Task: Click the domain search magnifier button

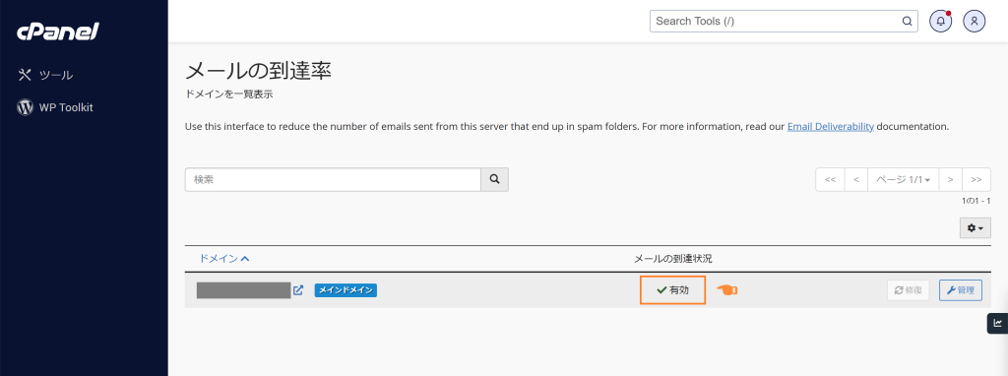Action: [x=494, y=180]
